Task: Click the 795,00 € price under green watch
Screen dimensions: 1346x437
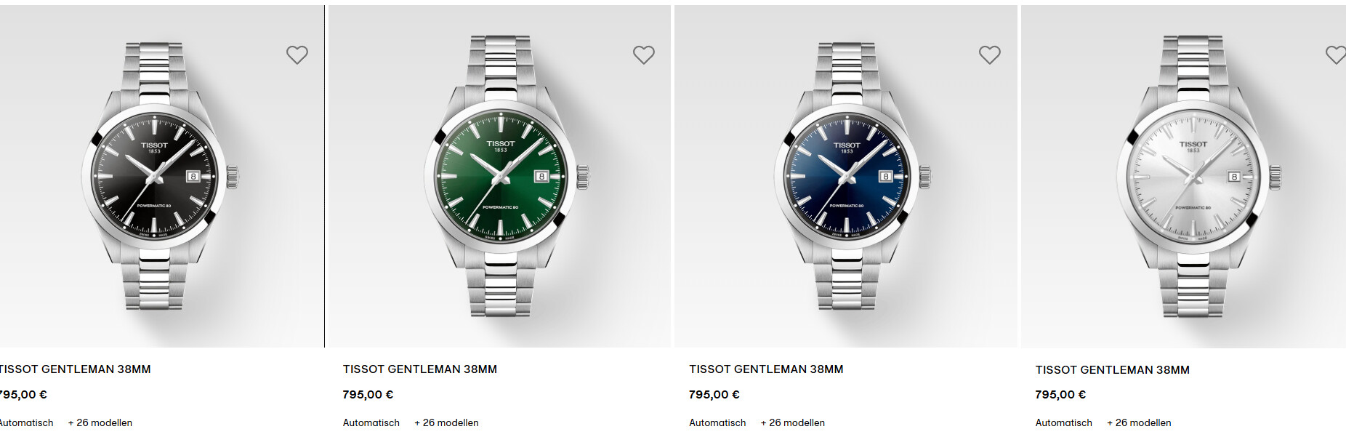Action: 368,395
